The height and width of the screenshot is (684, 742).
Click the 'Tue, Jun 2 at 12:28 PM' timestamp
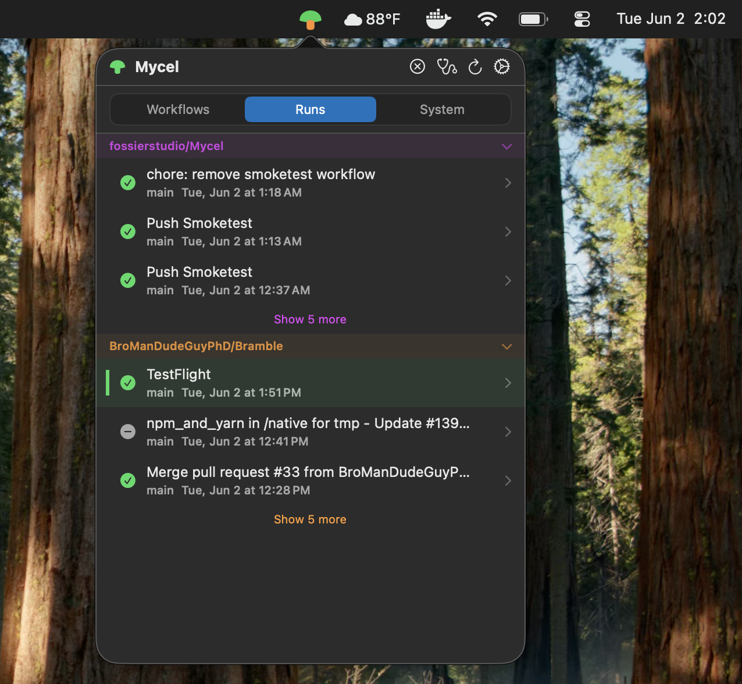pyautogui.click(x=246, y=490)
